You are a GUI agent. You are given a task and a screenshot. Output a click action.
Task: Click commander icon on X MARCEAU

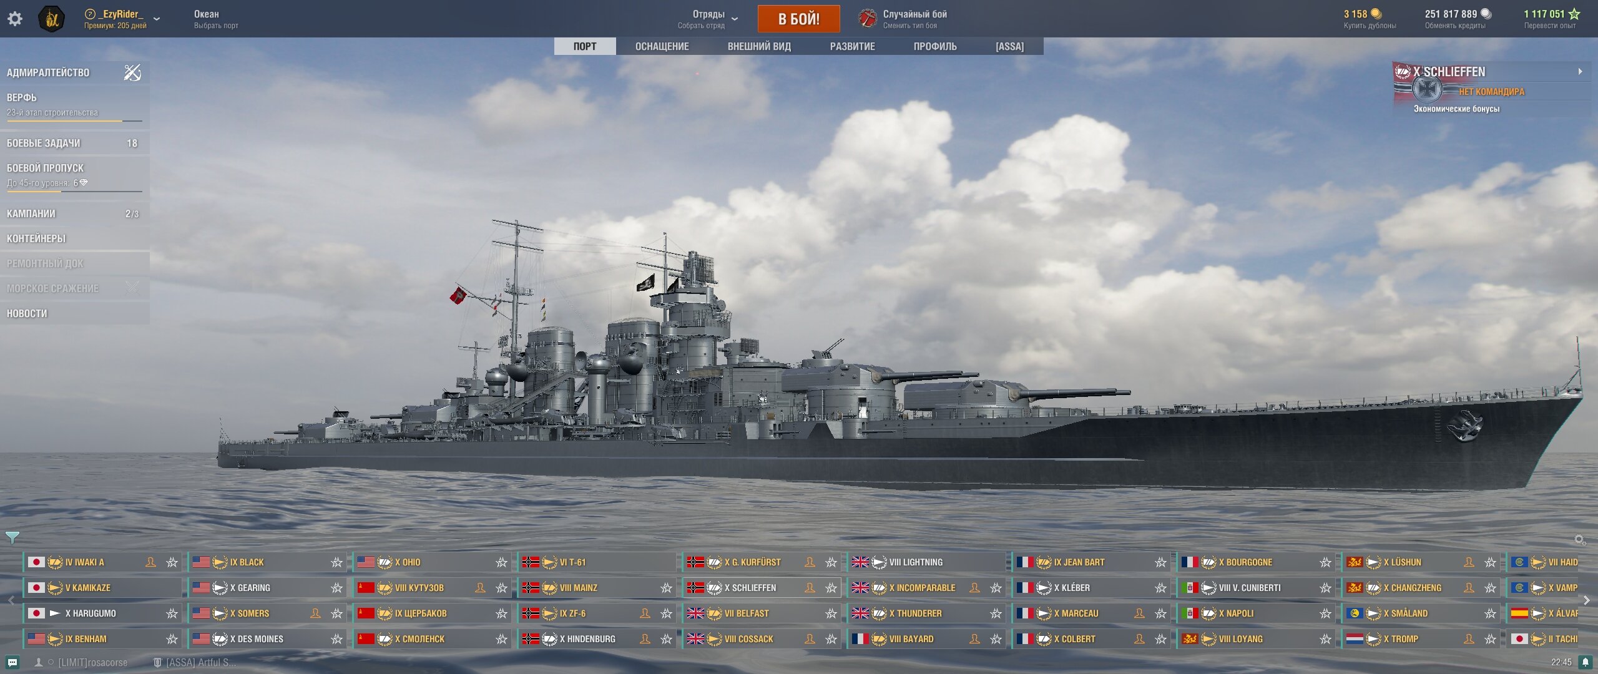[1139, 613]
